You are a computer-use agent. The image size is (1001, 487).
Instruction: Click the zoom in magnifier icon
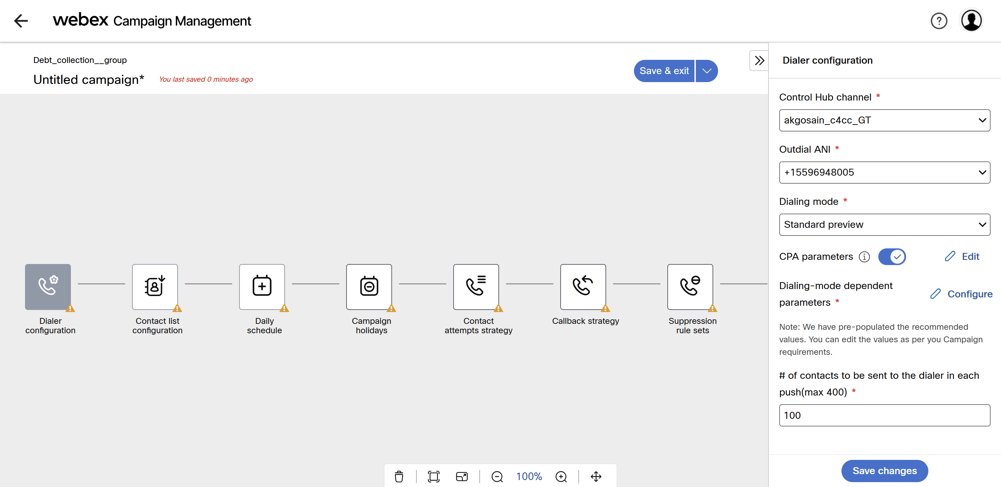561,476
